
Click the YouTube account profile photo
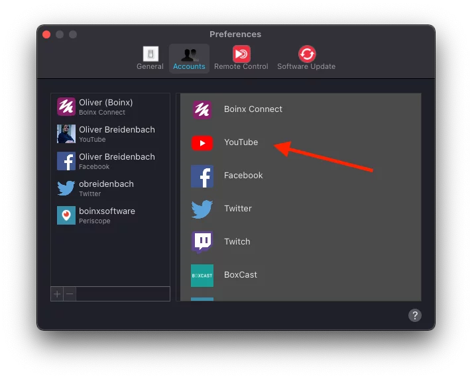[x=66, y=134]
